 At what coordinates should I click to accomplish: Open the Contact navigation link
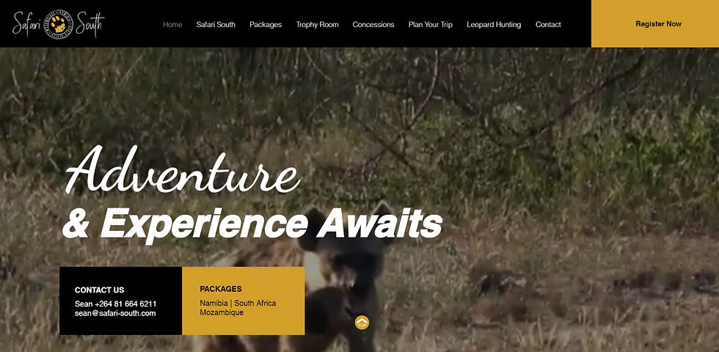pyautogui.click(x=548, y=24)
